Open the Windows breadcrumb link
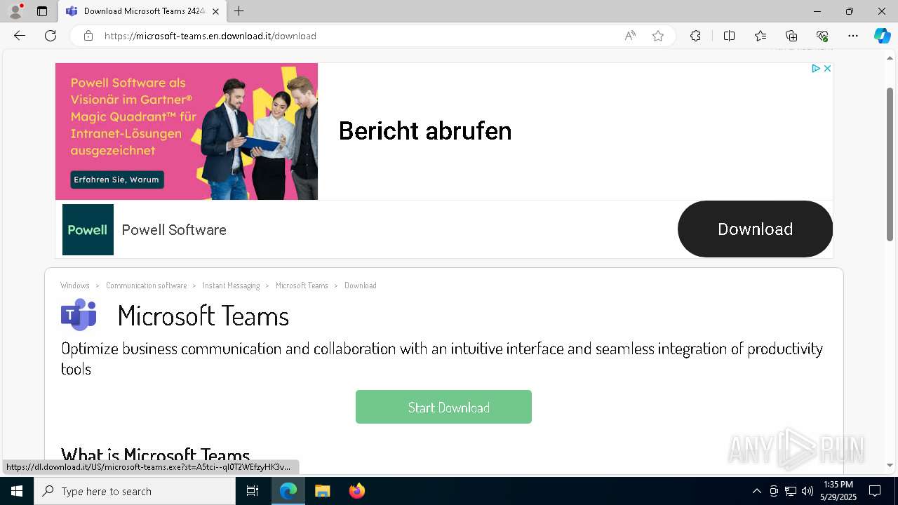Image resolution: width=898 pixels, height=505 pixels. coord(75,285)
